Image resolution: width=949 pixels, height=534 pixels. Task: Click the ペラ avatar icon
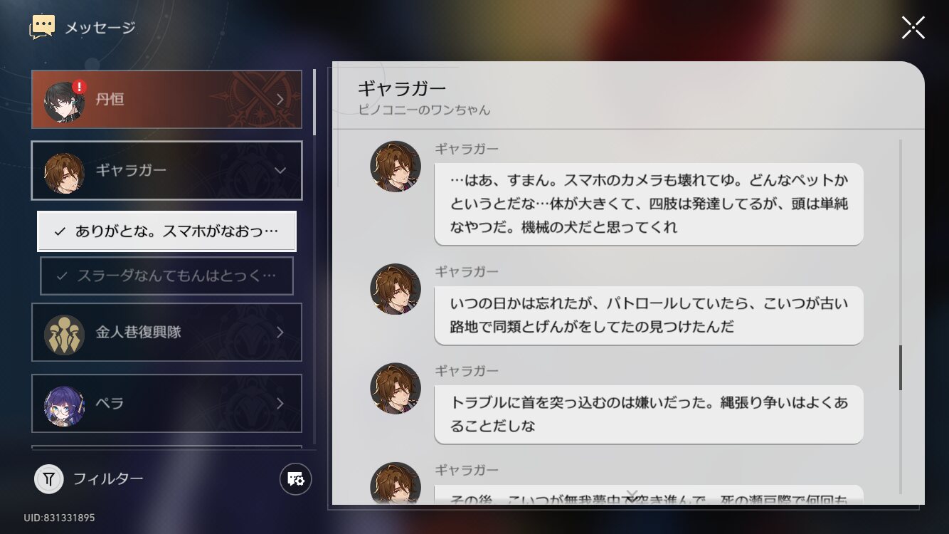pyautogui.click(x=65, y=405)
